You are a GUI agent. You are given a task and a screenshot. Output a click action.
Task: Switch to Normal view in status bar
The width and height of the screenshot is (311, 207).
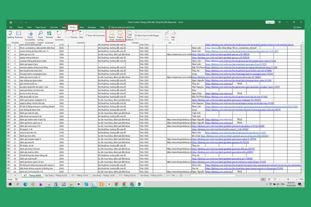(263, 179)
